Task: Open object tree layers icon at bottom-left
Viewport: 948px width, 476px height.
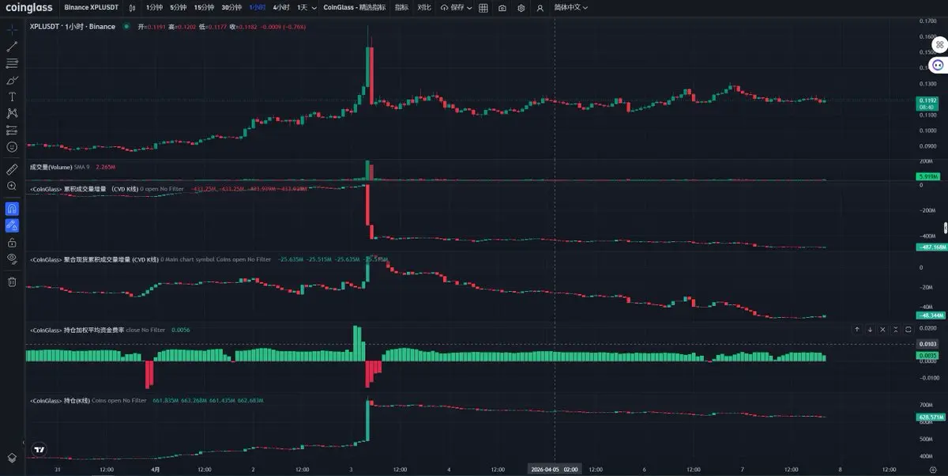Action: pyautogui.click(x=12, y=458)
